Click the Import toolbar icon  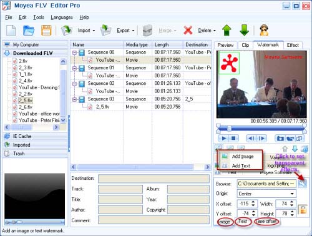point(67,31)
